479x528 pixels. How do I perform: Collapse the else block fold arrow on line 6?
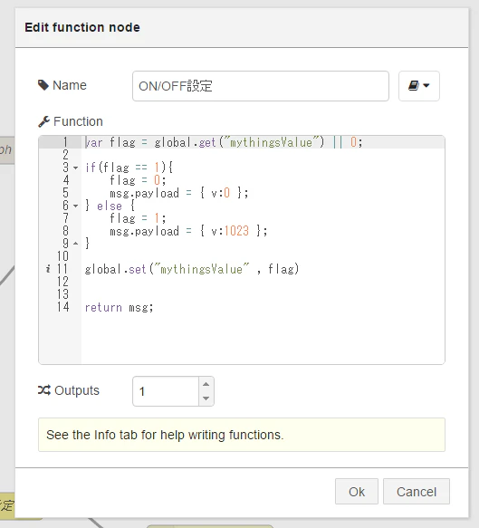(76, 206)
